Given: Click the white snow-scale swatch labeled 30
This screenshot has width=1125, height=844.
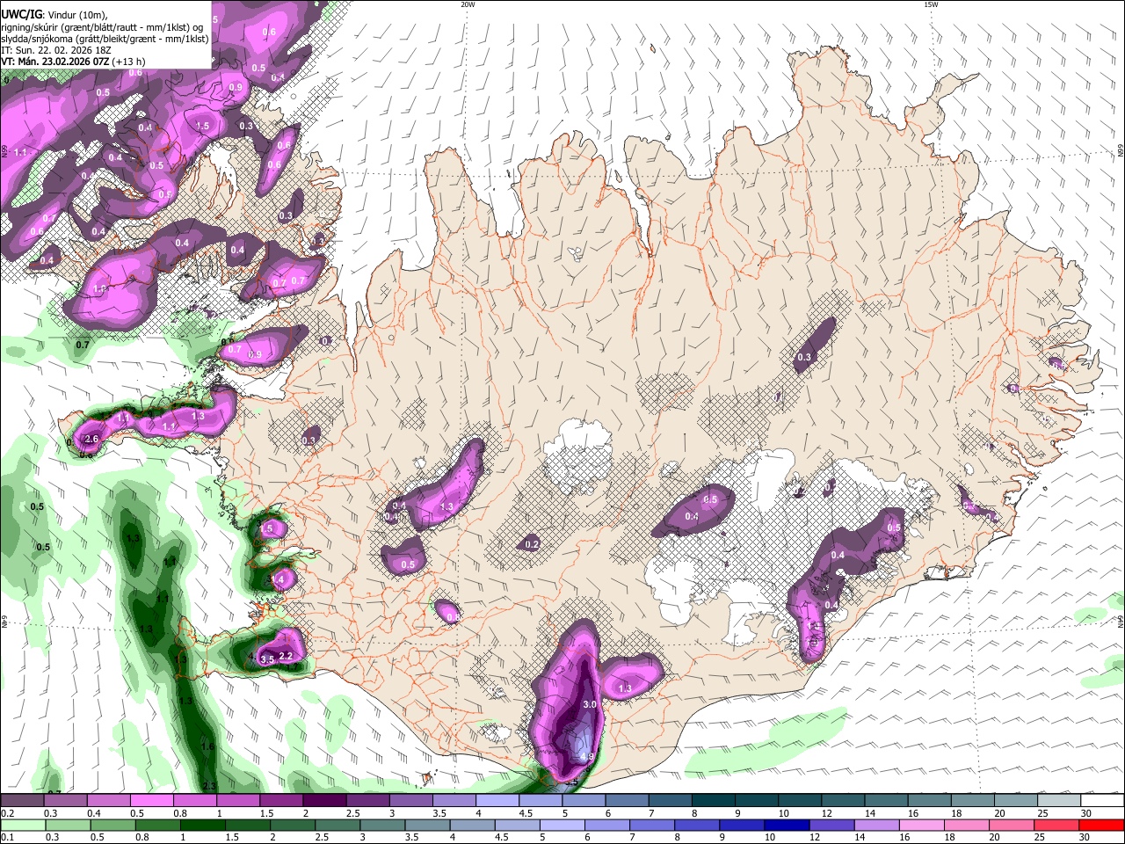Looking at the screenshot, I should (x=1102, y=801).
